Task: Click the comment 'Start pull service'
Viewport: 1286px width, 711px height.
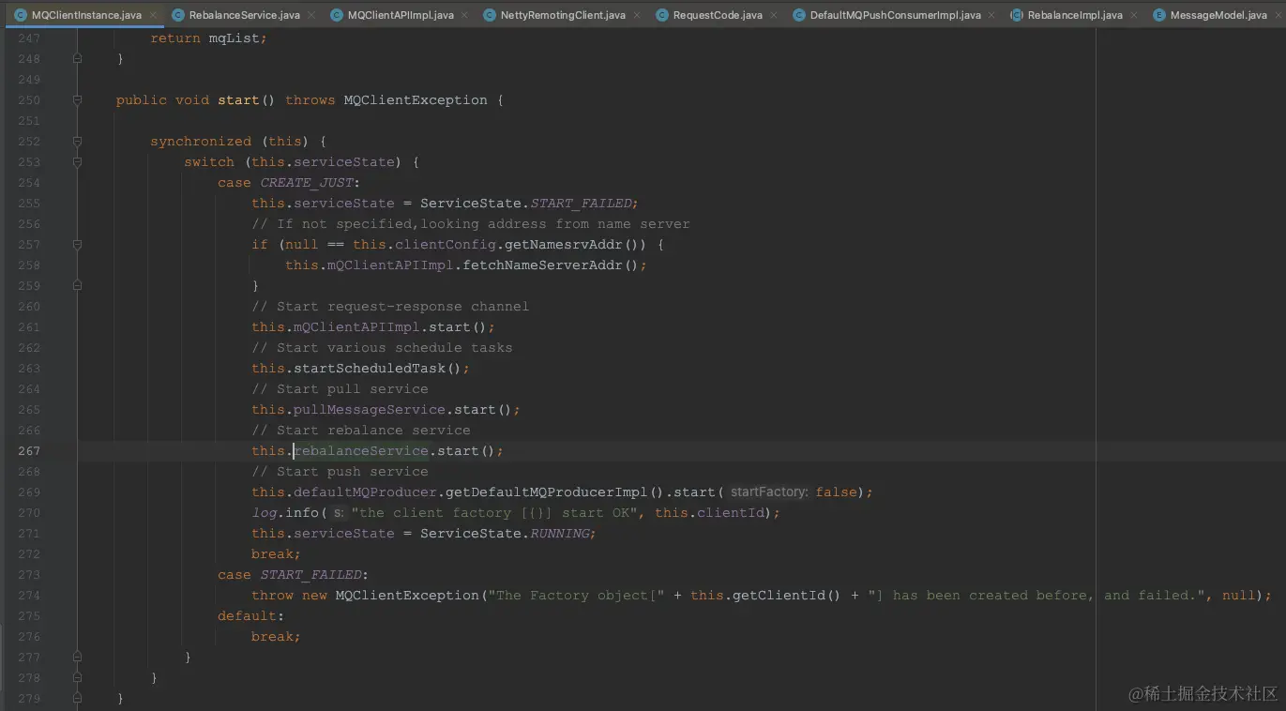Action: click(340, 389)
